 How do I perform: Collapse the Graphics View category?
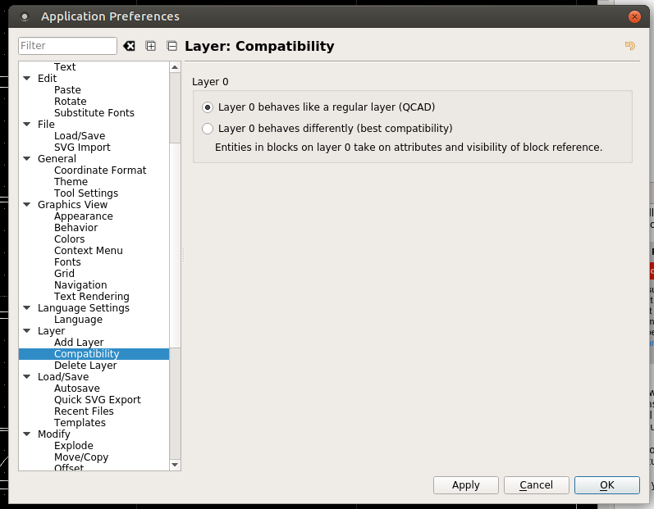pos(27,205)
